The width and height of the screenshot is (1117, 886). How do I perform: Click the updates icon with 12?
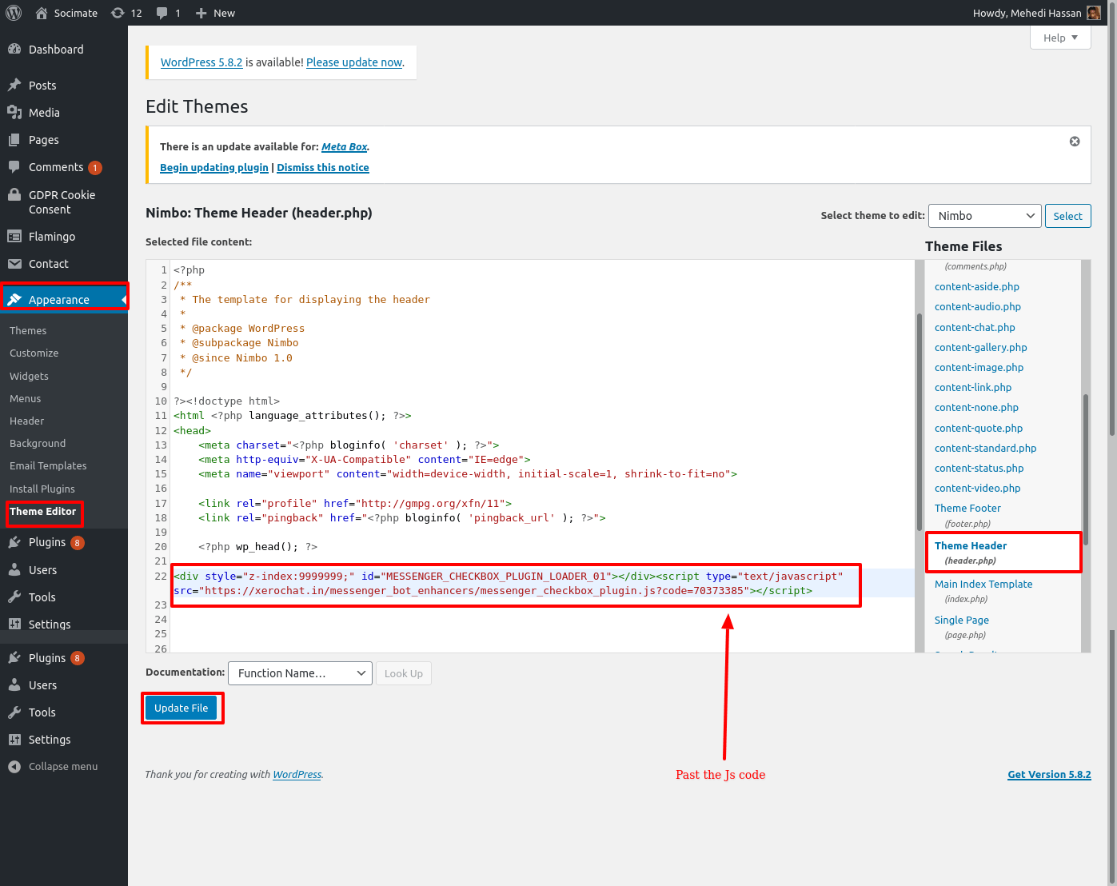[x=118, y=13]
